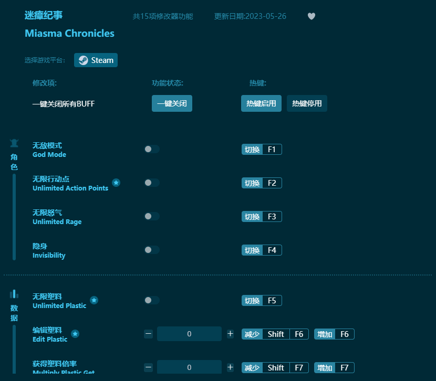Click 热键停用 to stop hotkeys

pyautogui.click(x=307, y=103)
